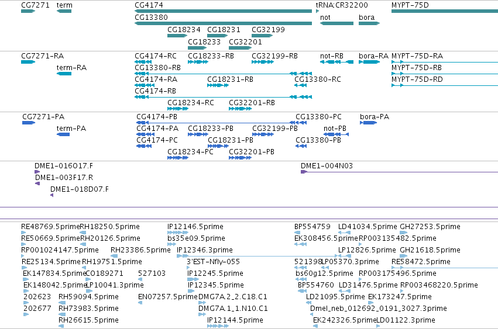The width and height of the screenshot is (498, 329).
Task: Select the term-PA protein label
Action: 71,129
